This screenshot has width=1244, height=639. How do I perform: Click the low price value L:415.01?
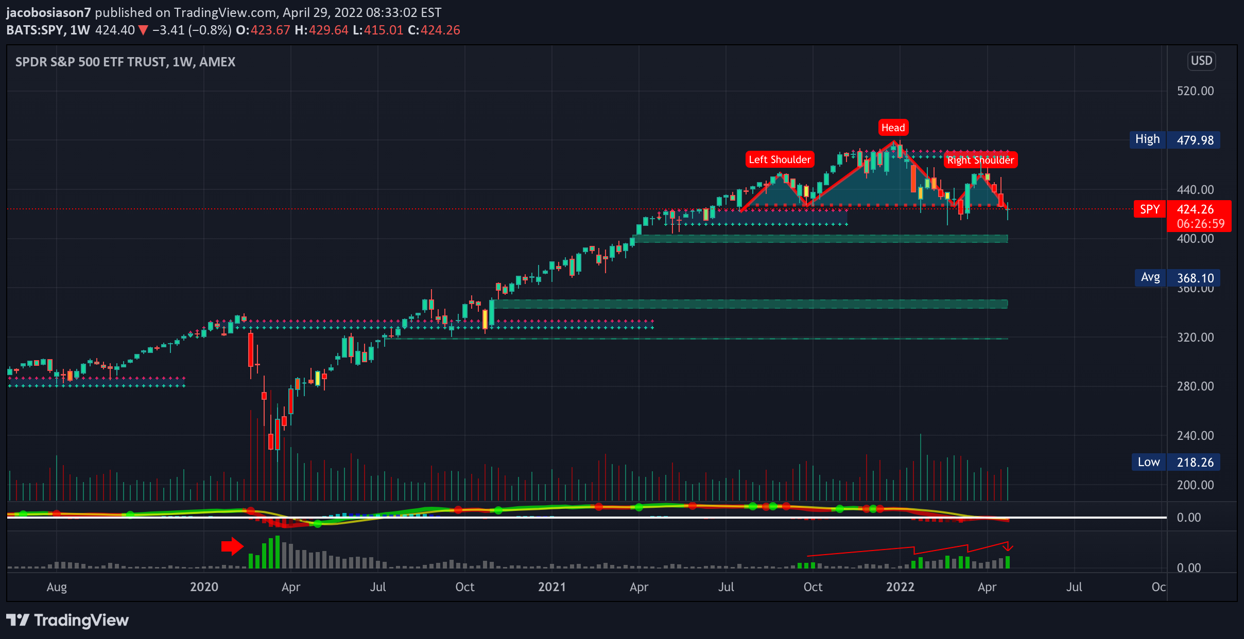(378, 30)
